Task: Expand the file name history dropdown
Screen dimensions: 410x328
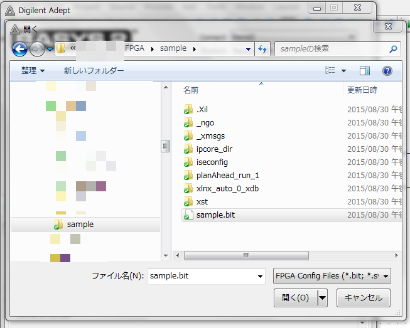Action: pos(260,276)
